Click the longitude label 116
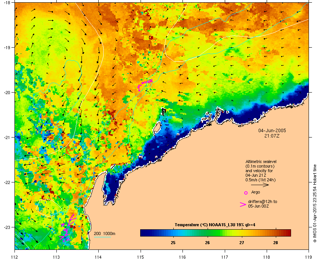 coord(182,257)
